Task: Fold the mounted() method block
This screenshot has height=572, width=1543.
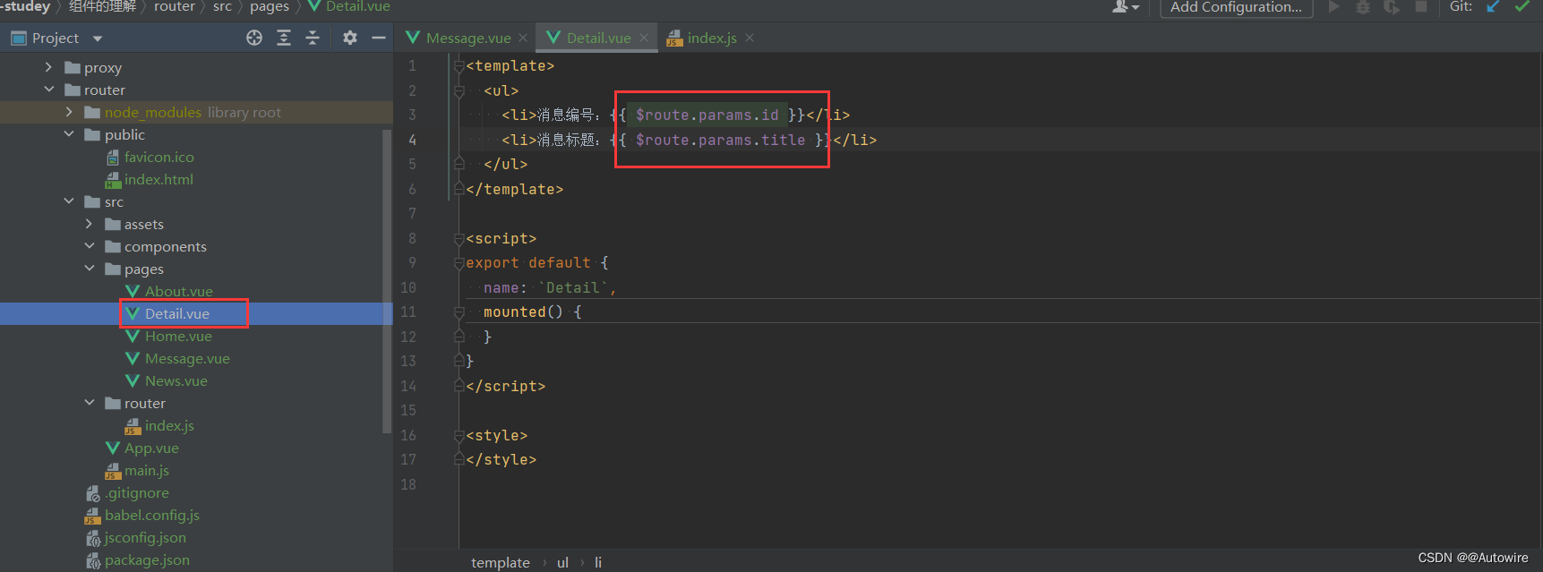Action: tap(459, 312)
